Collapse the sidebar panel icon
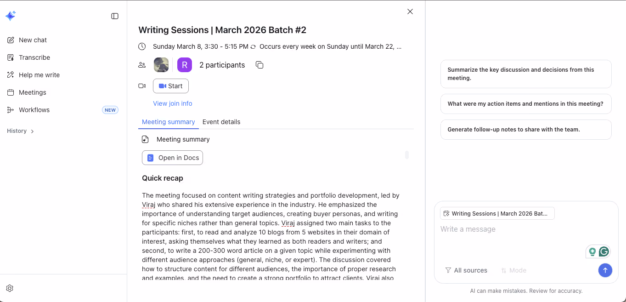Screen dimensions: 626x302 coord(115,16)
